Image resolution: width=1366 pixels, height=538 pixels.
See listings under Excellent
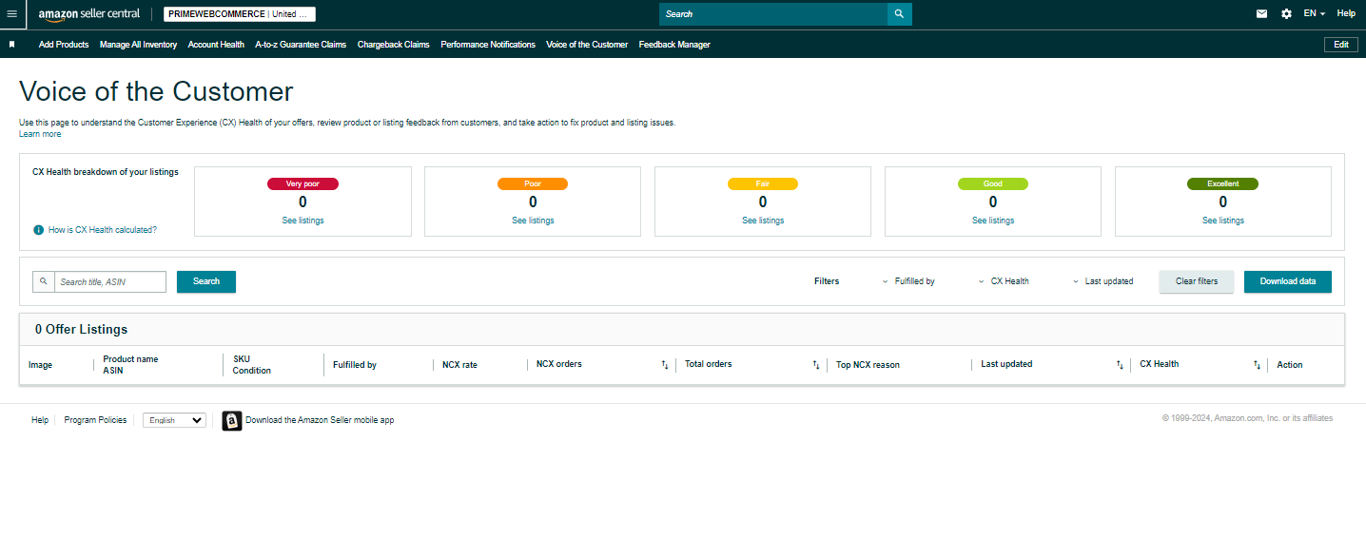pyautogui.click(x=1223, y=221)
